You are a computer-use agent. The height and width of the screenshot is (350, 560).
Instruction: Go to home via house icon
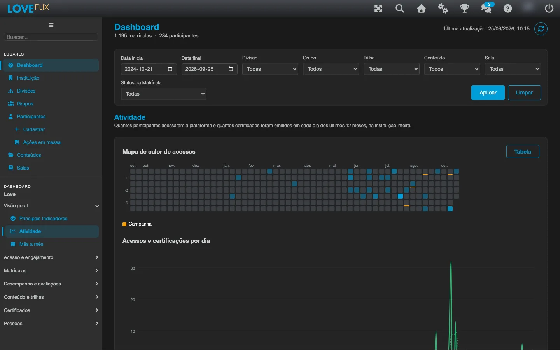pyautogui.click(x=422, y=9)
